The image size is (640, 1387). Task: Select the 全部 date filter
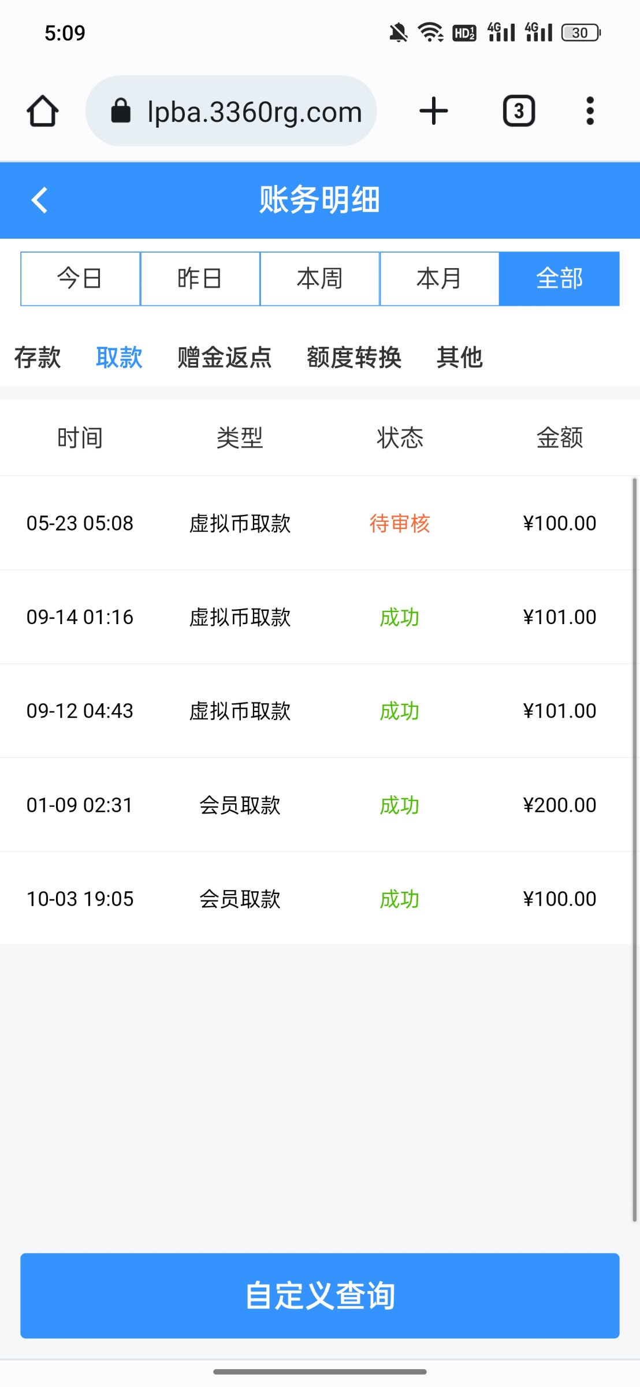click(559, 279)
